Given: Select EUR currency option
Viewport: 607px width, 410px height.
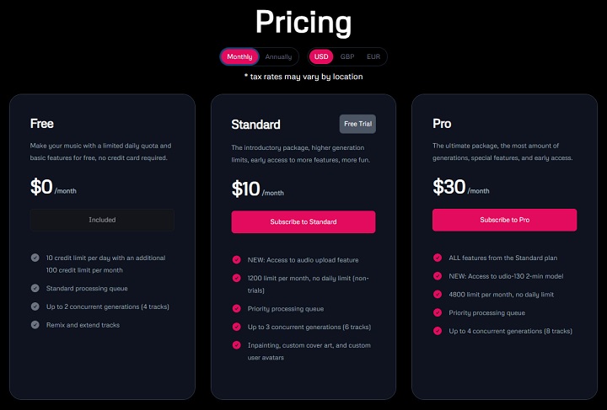Looking at the screenshot, I should tap(373, 57).
